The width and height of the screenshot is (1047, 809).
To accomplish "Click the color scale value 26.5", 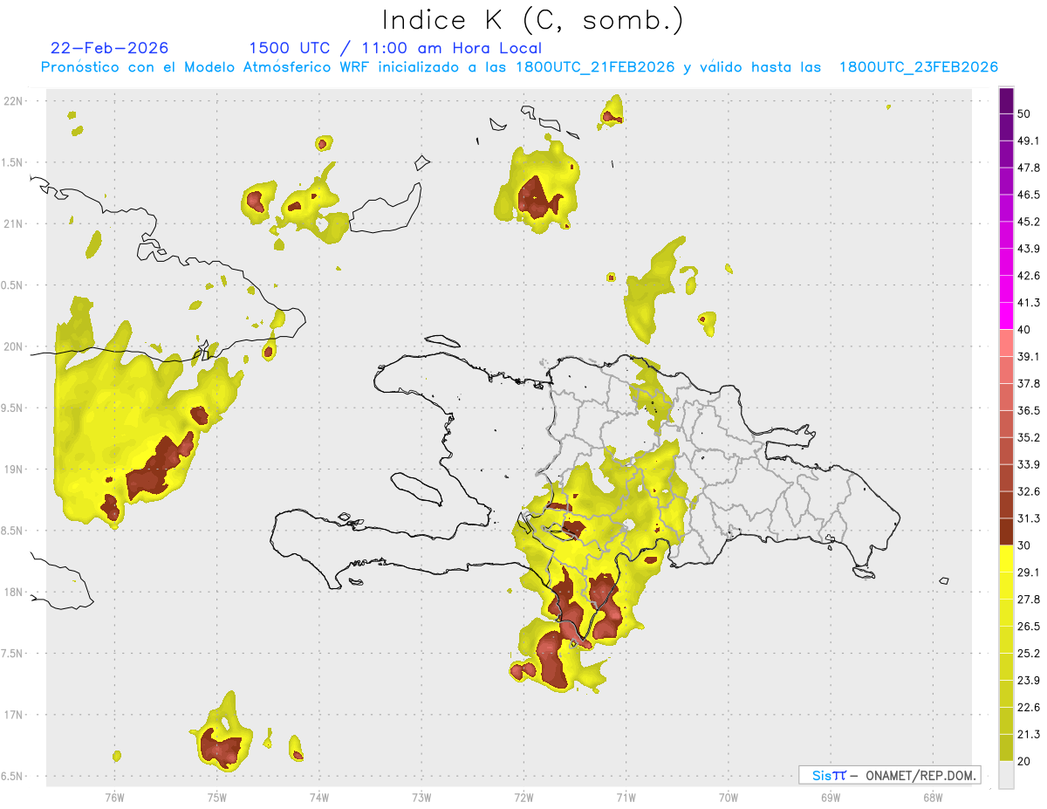I will click(1029, 627).
